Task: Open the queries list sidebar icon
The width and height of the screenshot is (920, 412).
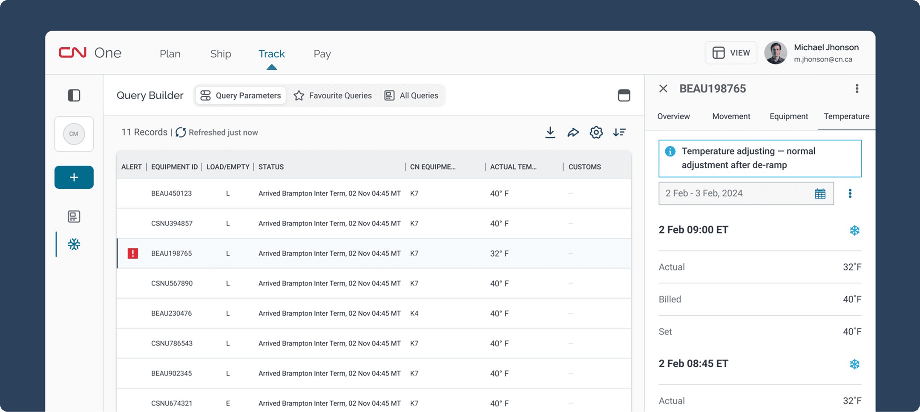Action: [74, 216]
